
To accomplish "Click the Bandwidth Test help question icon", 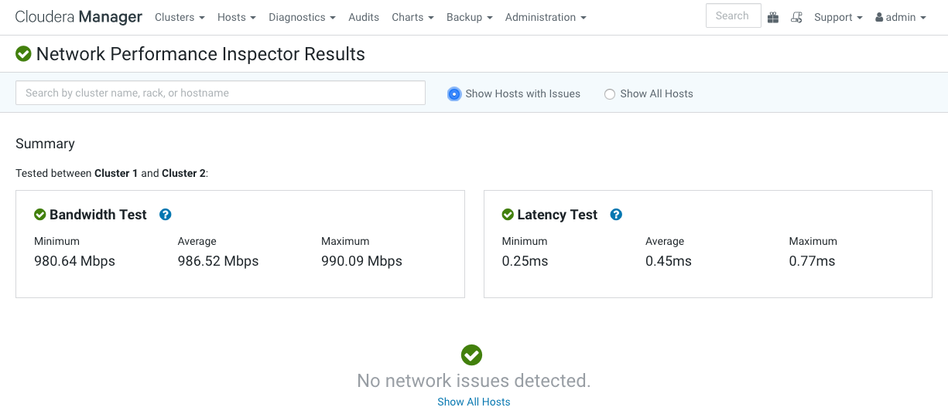I will coord(165,215).
